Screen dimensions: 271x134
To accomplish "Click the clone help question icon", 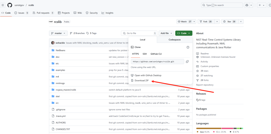I will tap(188, 47).
